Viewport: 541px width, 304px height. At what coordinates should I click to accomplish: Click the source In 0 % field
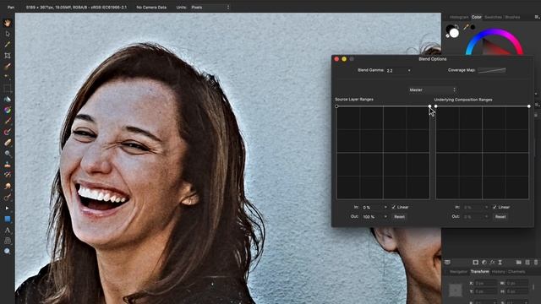click(x=372, y=207)
